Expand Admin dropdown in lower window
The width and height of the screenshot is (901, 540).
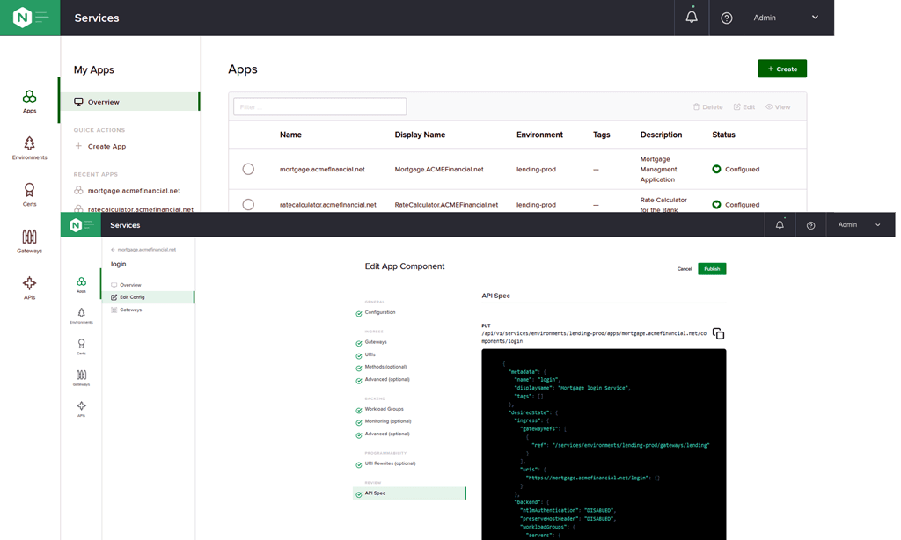[x=860, y=224]
